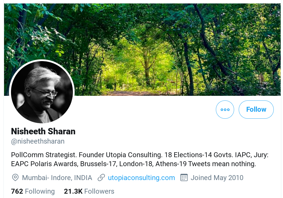Click the 762 following count number
283x198 pixels.
17,191
